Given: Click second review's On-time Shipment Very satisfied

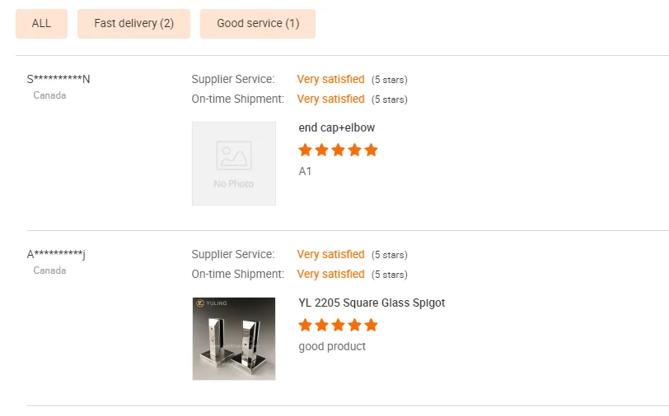Looking at the screenshot, I should point(330,275).
